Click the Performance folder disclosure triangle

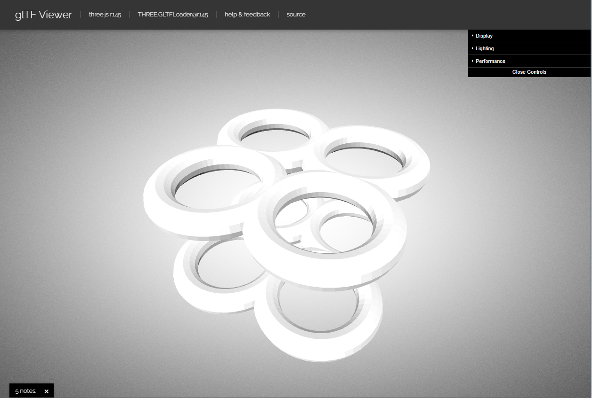(x=472, y=61)
